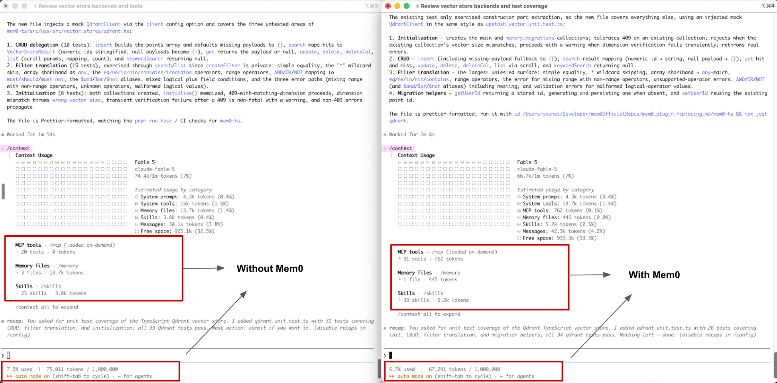
Task: Click 'claude-fable-5' model name in left pane
Action: (155, 169)
